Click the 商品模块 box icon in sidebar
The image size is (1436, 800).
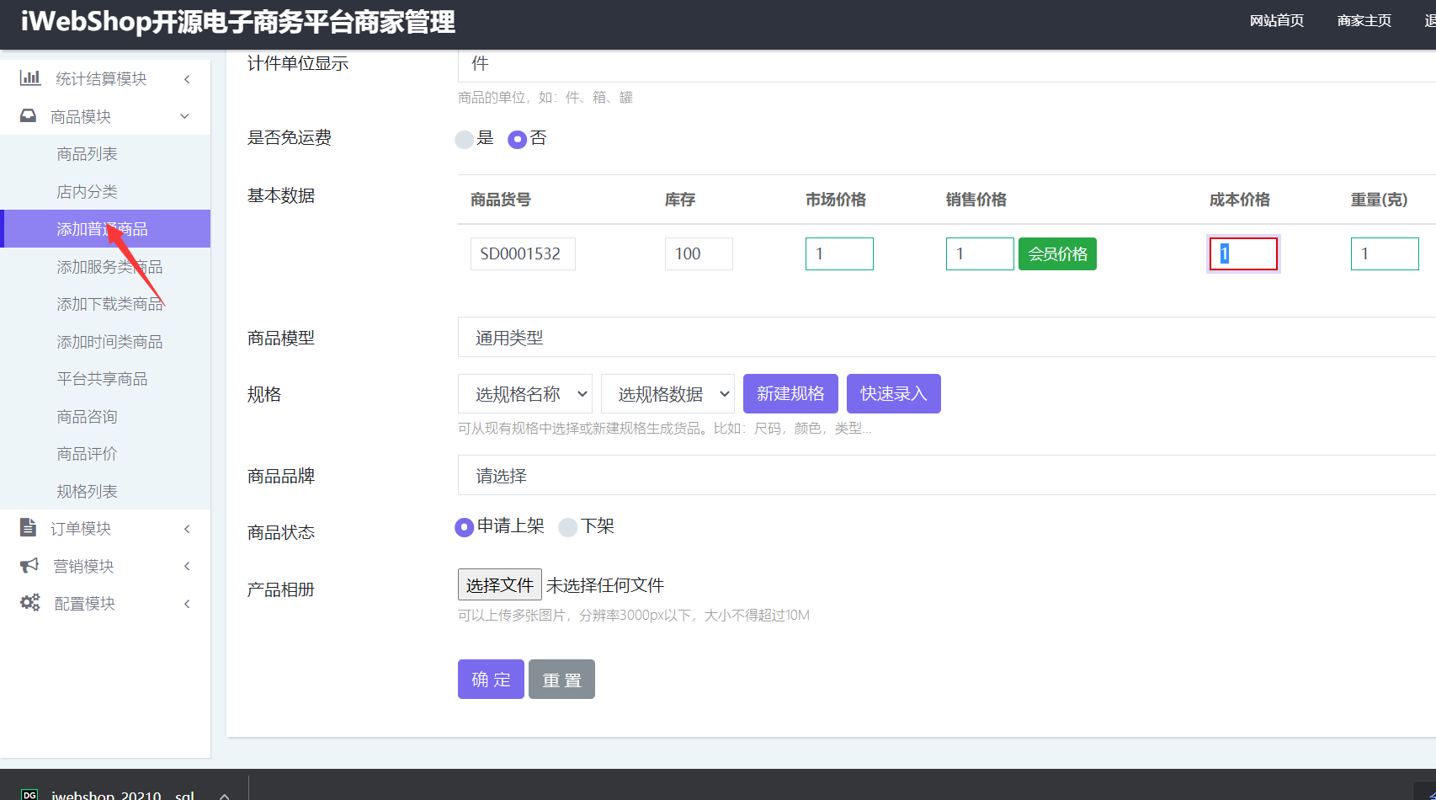coord(28,115)
